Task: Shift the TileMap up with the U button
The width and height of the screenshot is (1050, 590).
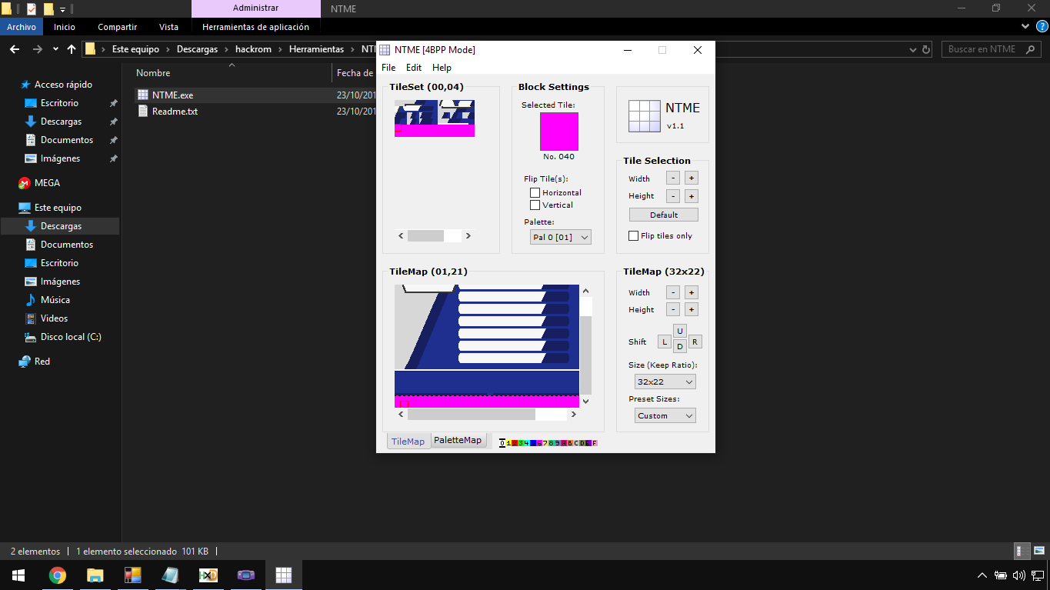Action: pyautogui.click(x=679, y=331)
